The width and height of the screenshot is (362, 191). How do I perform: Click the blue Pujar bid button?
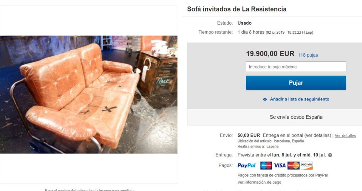pyautogui.click(x=296, y=82)
